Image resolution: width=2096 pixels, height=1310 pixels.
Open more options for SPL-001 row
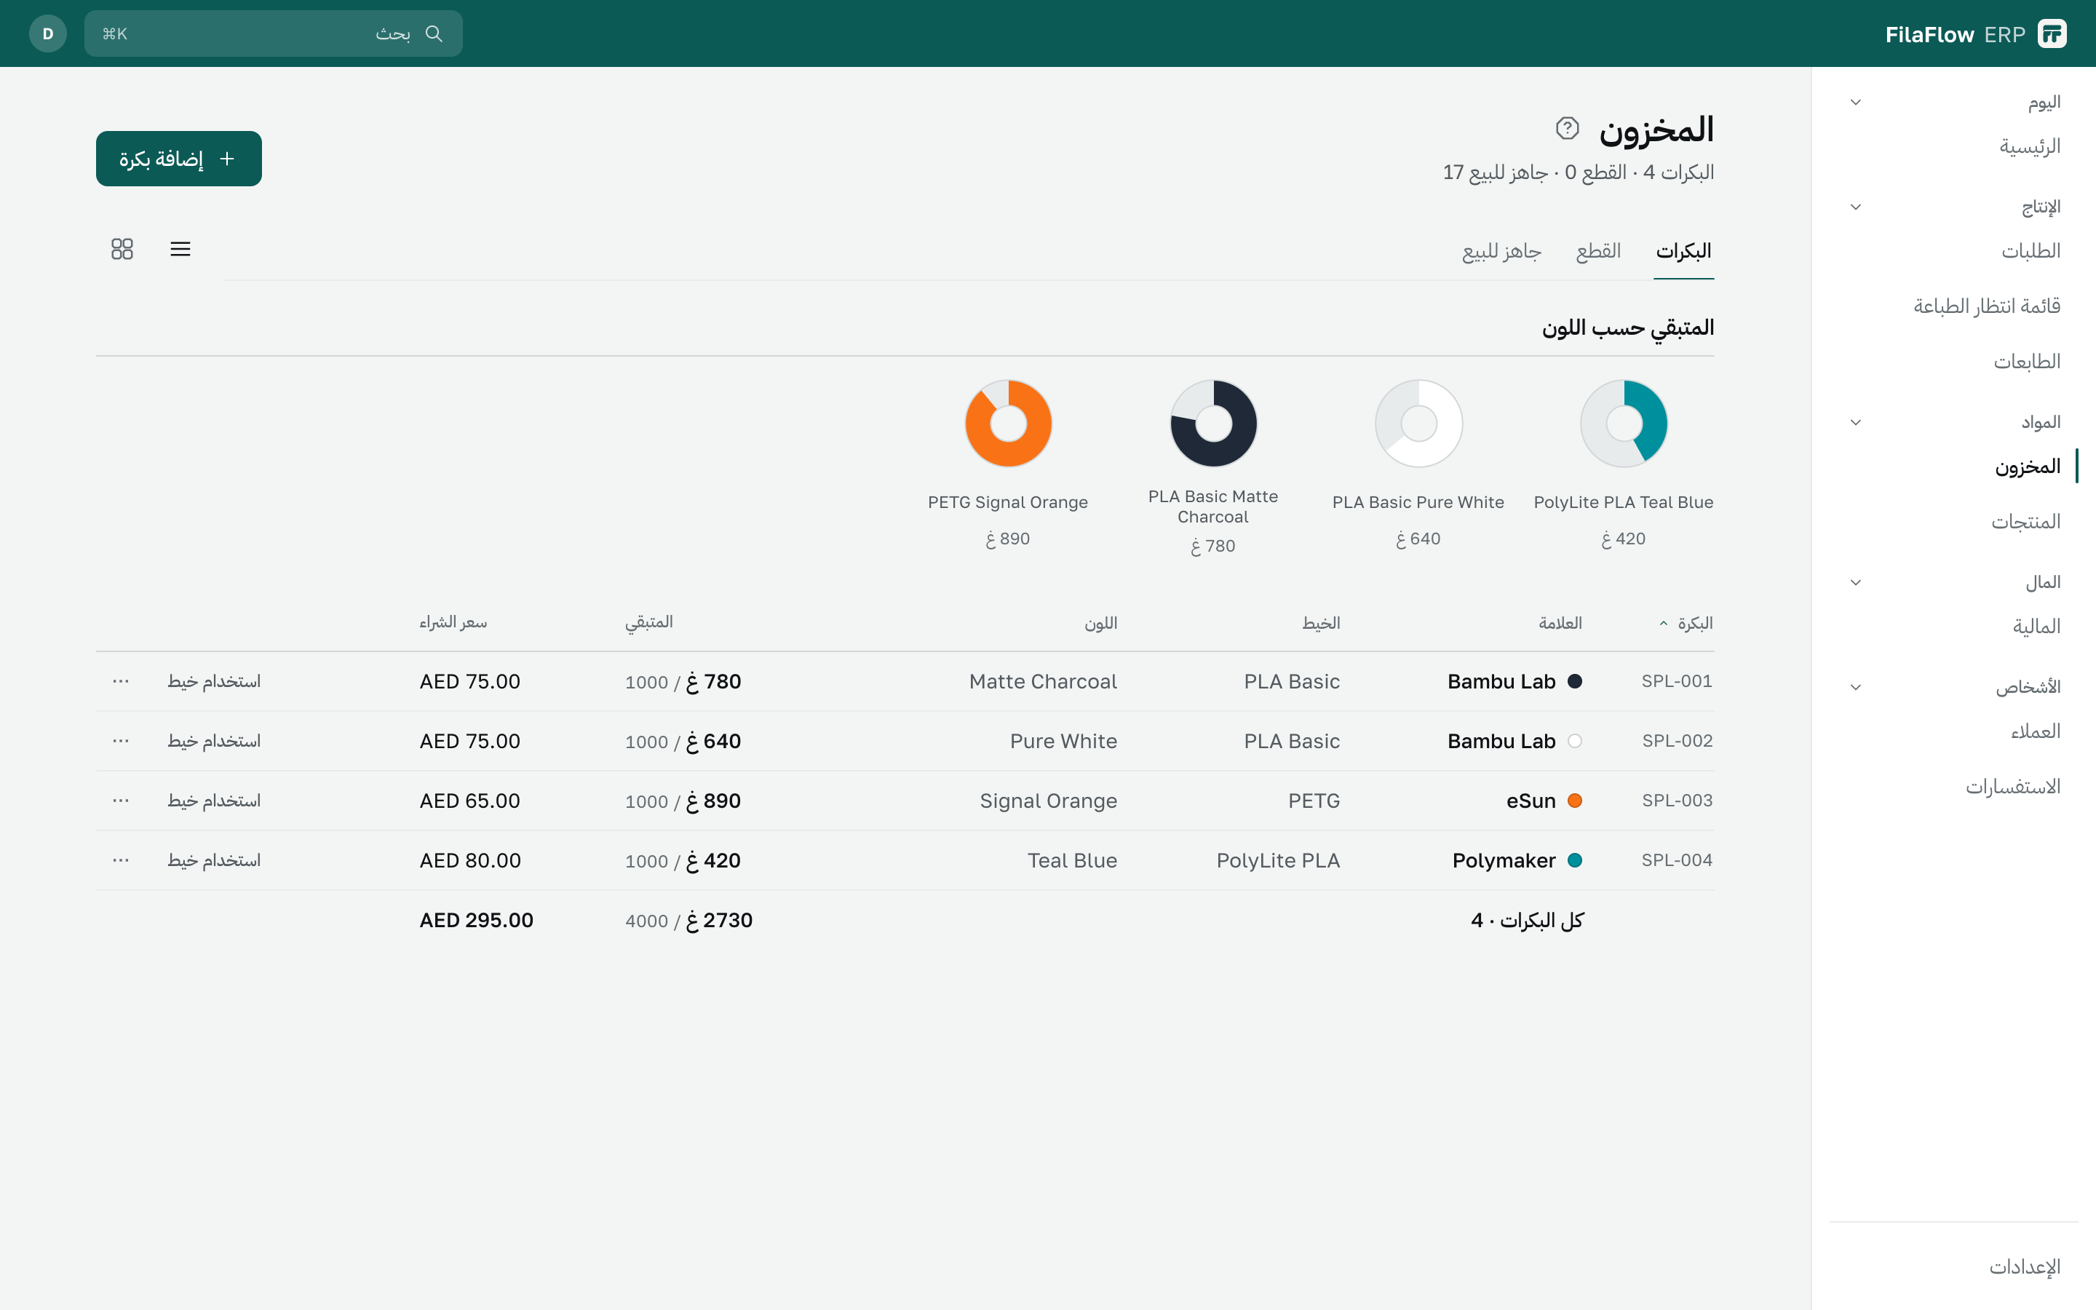point(120,681)
